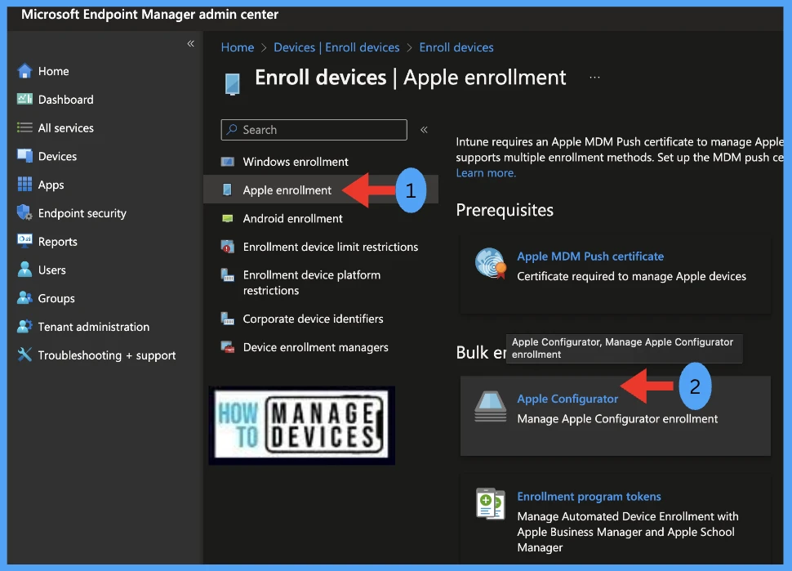Open the Apple MDM Push certificate link
The image size is (792, 571).
(x=590, y=257)
